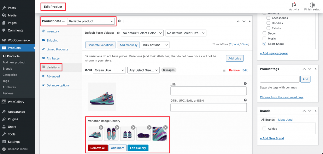Click the Appearance brush icon
323x154 pixels.
[4, 112]
